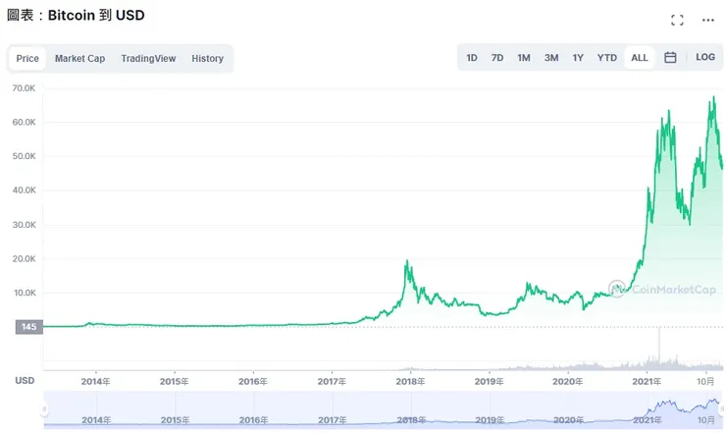This screenshot has width=726, height=434.
Task: Open the TradingView tab
Action: [x=148, y=59]
